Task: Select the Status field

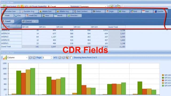Action: coord(98,11)
